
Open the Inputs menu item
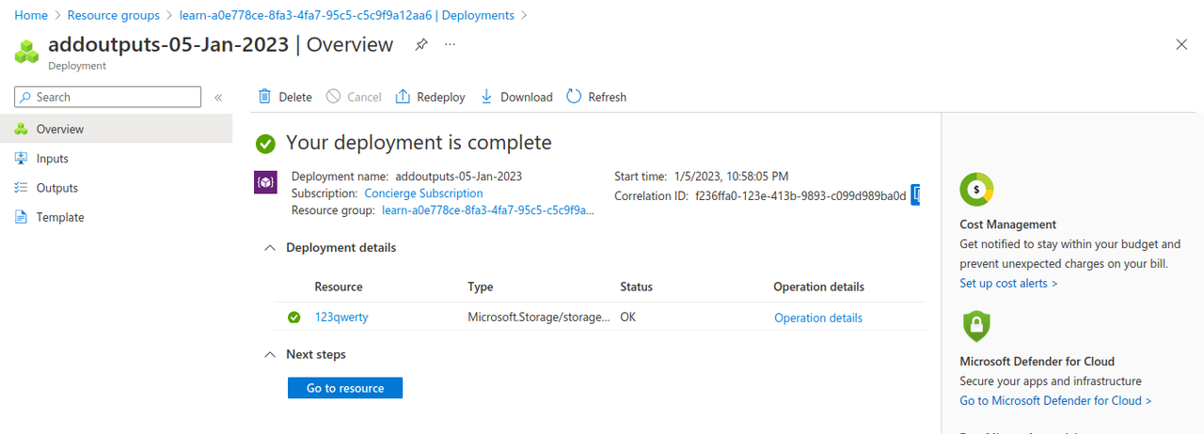[116, 159]
